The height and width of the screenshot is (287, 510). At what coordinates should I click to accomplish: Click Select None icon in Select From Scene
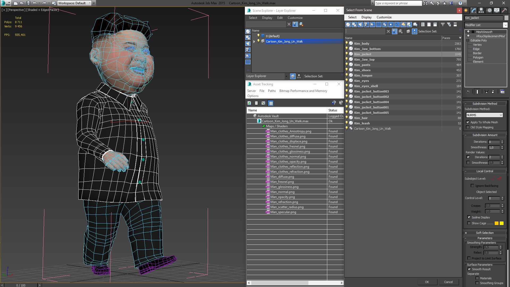(x=429, y=24)
